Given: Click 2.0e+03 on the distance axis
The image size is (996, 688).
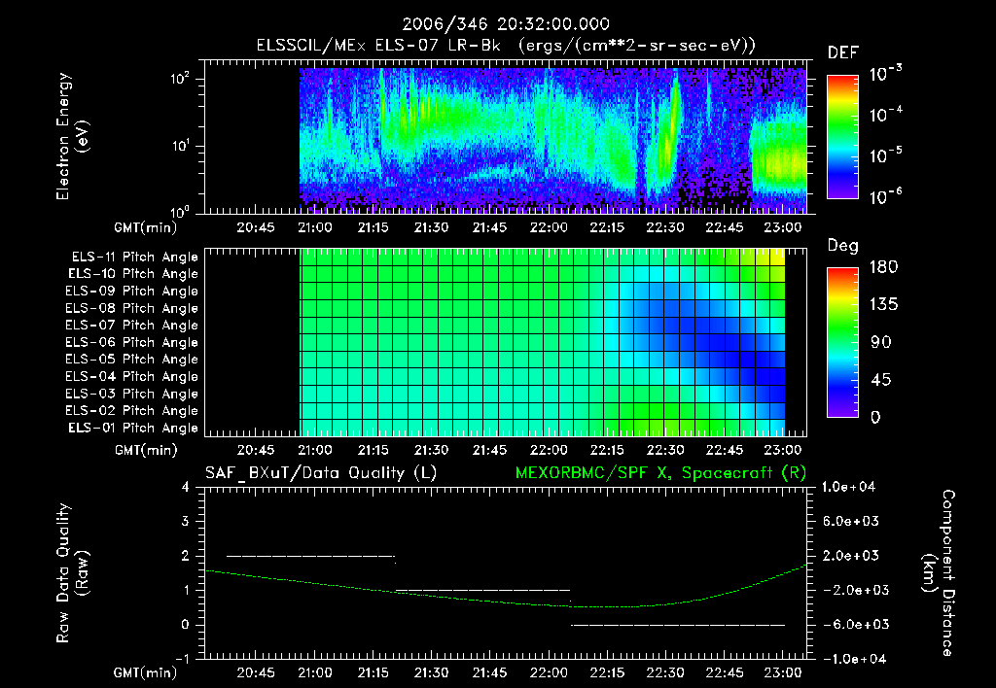Looking at the screenshot, I should (851, 555).
